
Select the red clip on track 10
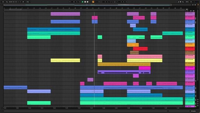140,49
